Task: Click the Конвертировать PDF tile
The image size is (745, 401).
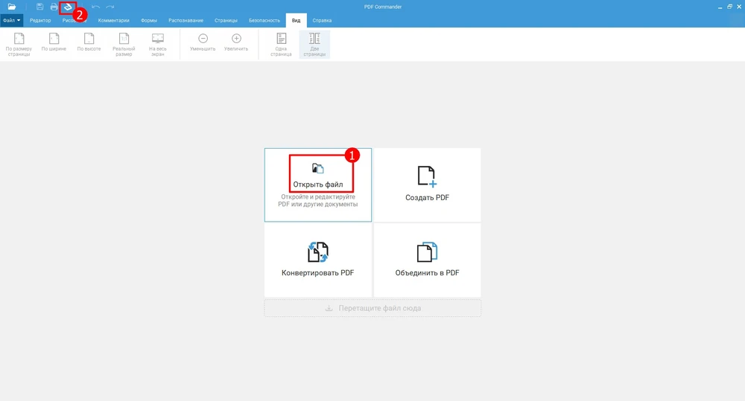Action: coord(318,260)
